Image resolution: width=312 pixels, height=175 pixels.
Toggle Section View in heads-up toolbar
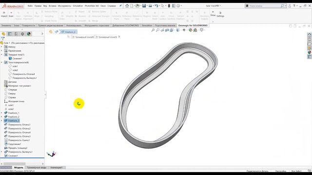(167, 30)
